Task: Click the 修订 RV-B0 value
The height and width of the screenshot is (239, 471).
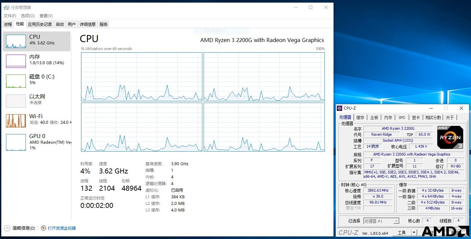Action: [455, 166]
